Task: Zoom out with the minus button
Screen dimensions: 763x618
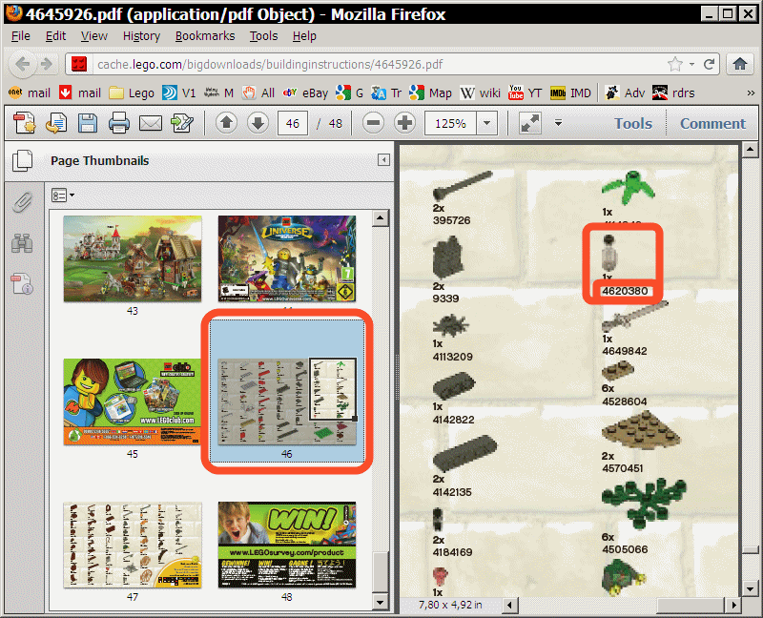Action: [x=373, y=123]
